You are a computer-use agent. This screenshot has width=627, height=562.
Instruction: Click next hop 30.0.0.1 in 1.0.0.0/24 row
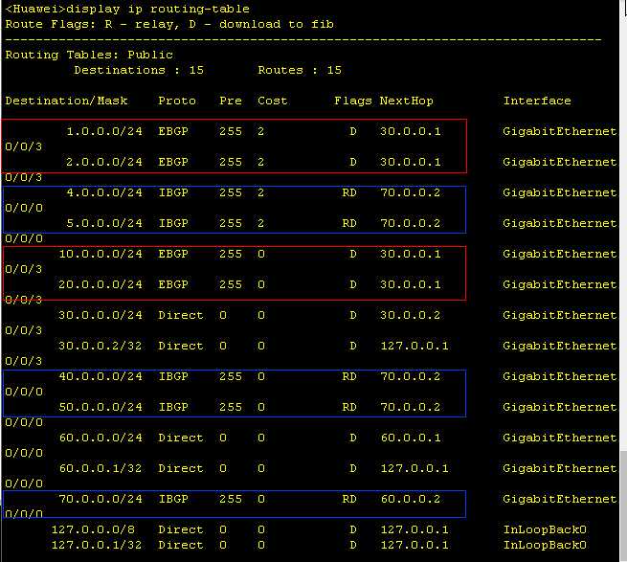(411, 131)
